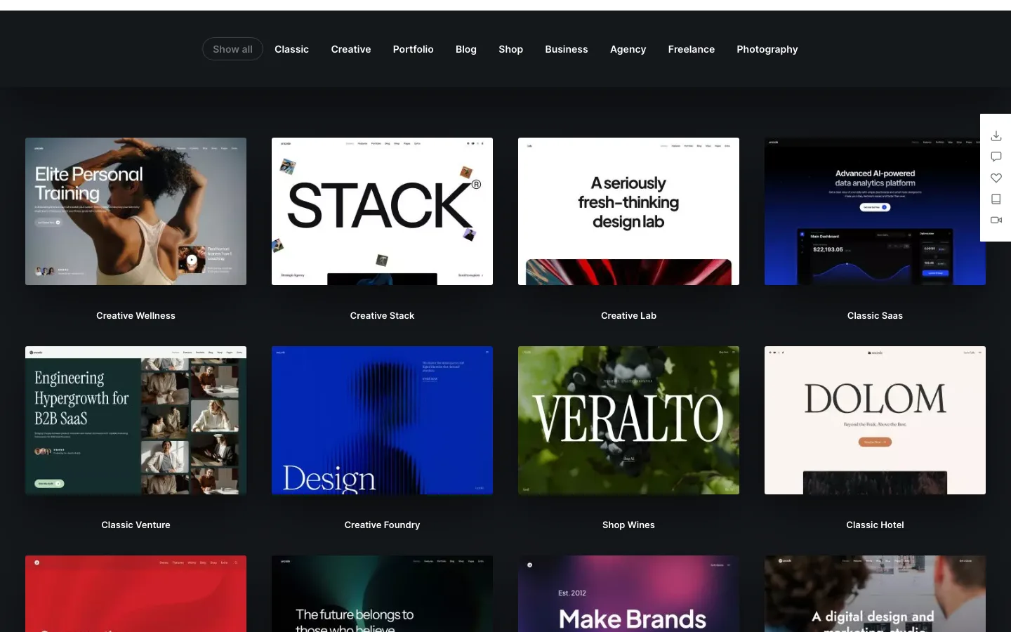The height and width of the screenshot is (632, 1011).
Task: Click the Shop Wines title link
Action: (x=628, y=525)
